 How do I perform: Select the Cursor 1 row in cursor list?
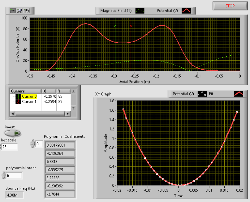[29, 102]
